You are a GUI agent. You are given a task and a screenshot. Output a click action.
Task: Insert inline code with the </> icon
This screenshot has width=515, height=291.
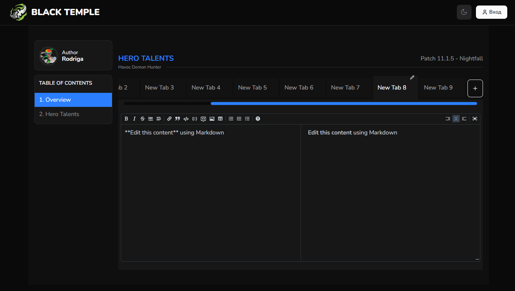(x=186, y=119)
